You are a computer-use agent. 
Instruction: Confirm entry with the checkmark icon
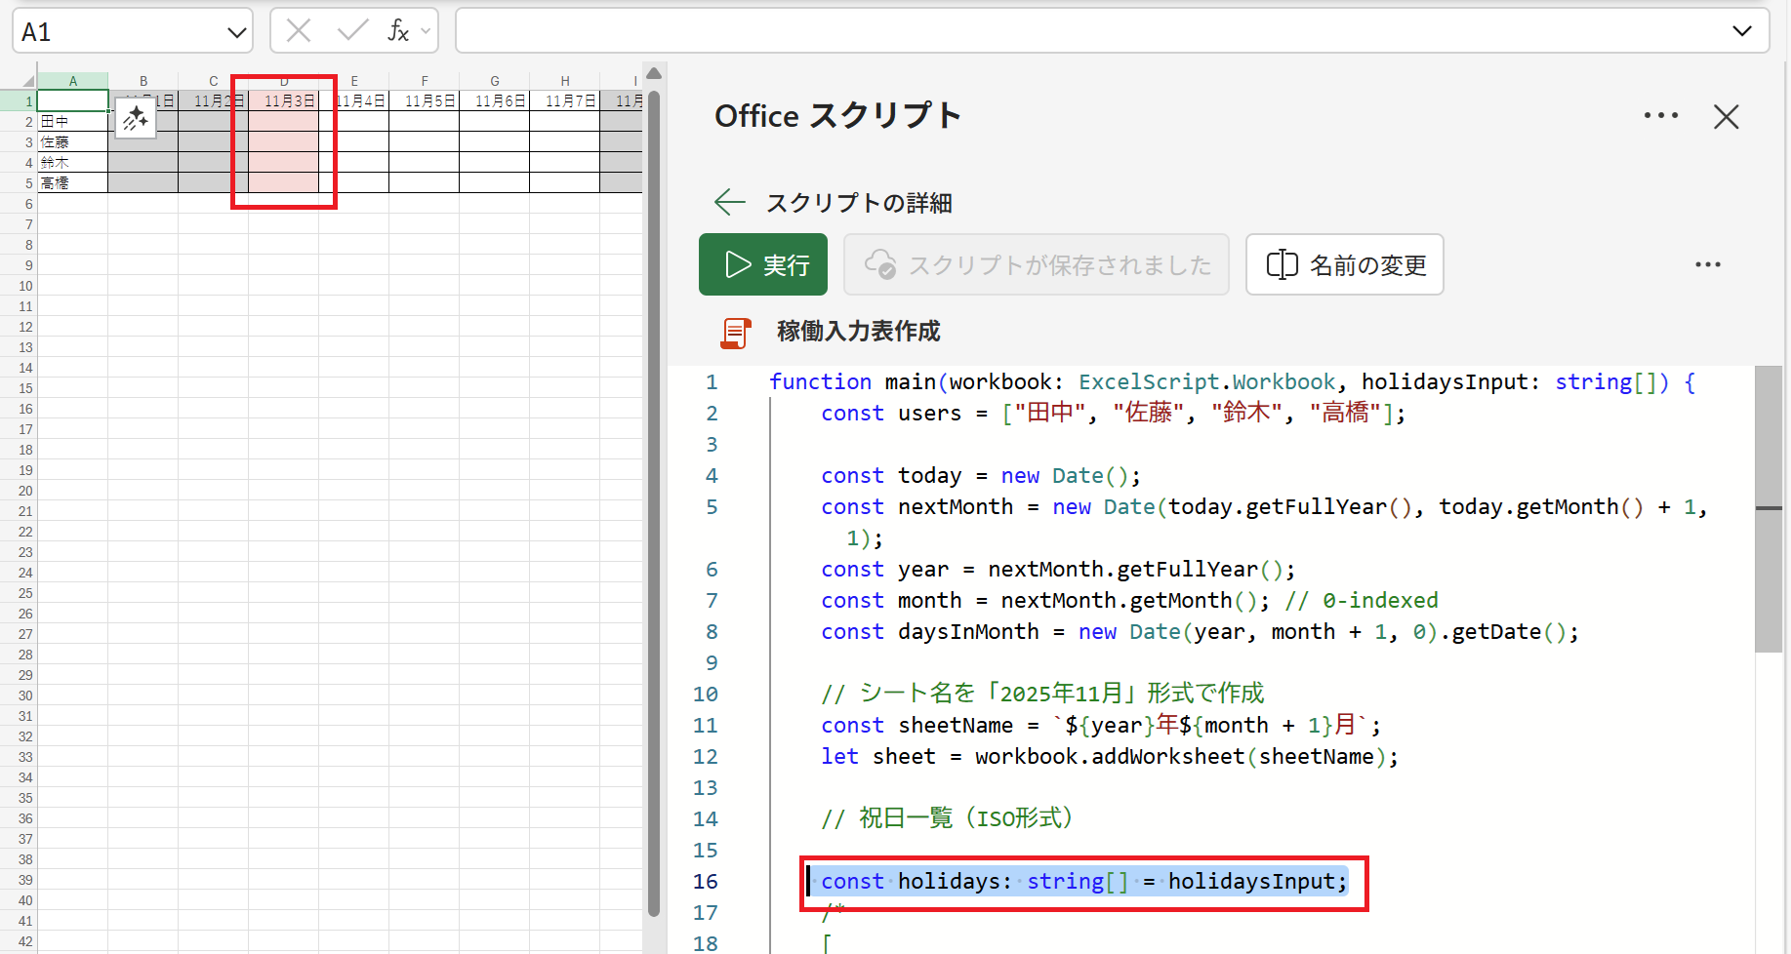click(x=352, y=31)
